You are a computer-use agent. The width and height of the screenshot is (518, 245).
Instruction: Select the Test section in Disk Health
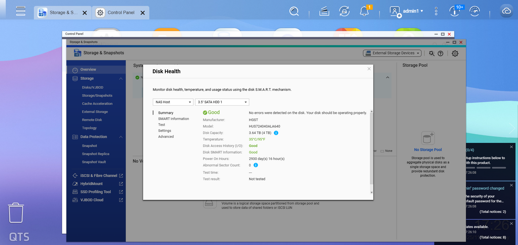click(161, 125)
